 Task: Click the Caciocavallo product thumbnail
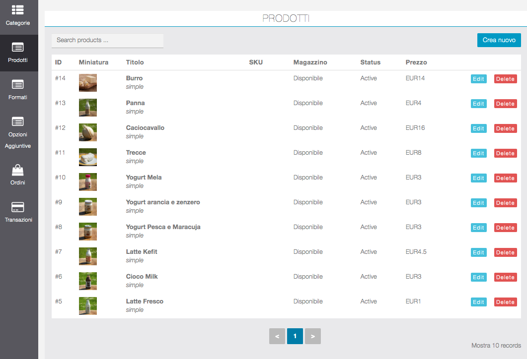tap(88, 132)
